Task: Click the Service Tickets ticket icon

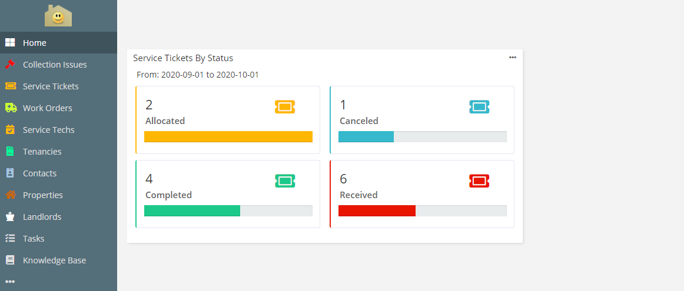Action: coord(10,86)
